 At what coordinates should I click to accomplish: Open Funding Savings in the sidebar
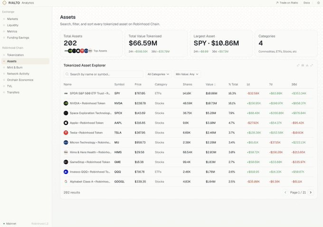tap(18, 37)
